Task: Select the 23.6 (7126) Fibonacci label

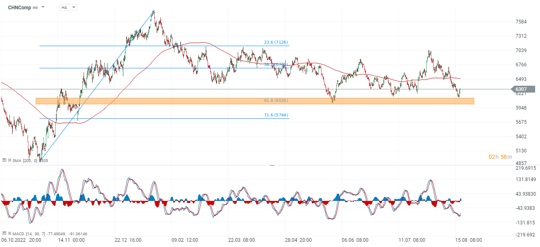Action: tap(276, 42)
